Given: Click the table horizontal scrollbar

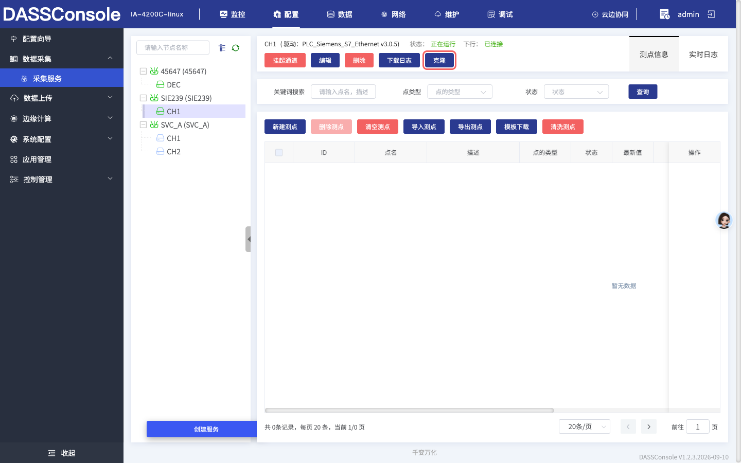Looking at the screenshot, I should click(410, 411).
